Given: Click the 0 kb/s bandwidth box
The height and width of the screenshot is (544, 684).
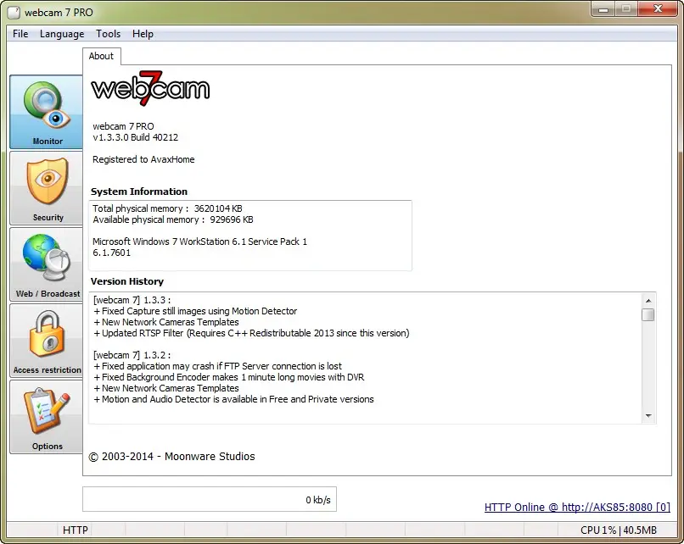Looking at the screenshot, I should [x=210, y=499].
